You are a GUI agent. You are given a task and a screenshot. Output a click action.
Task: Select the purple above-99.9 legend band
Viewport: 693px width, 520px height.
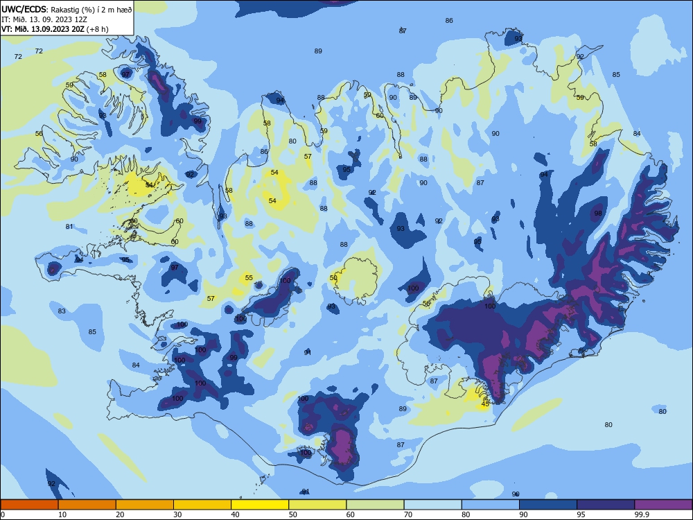(x=663, y=505)
